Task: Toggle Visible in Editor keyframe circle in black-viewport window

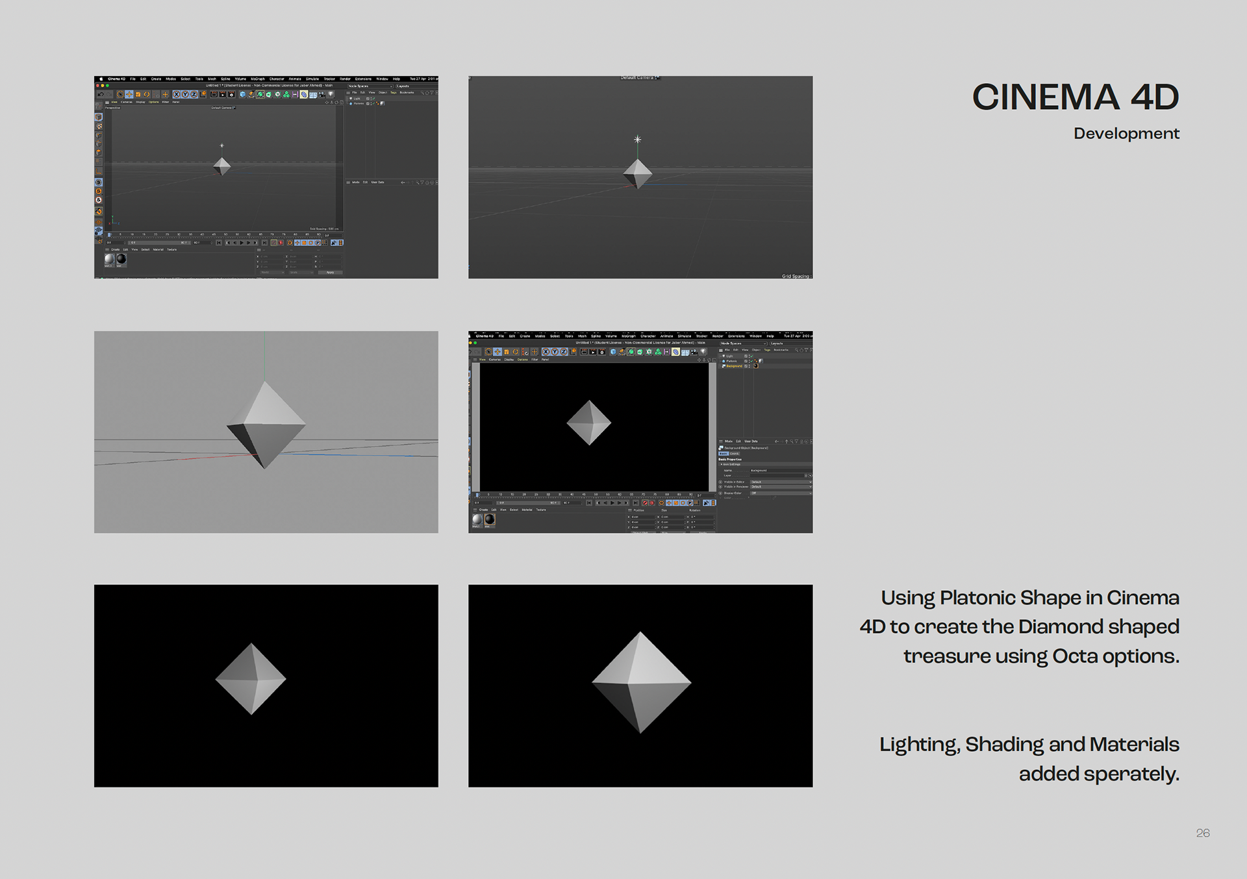Action: tap(720, 482)
